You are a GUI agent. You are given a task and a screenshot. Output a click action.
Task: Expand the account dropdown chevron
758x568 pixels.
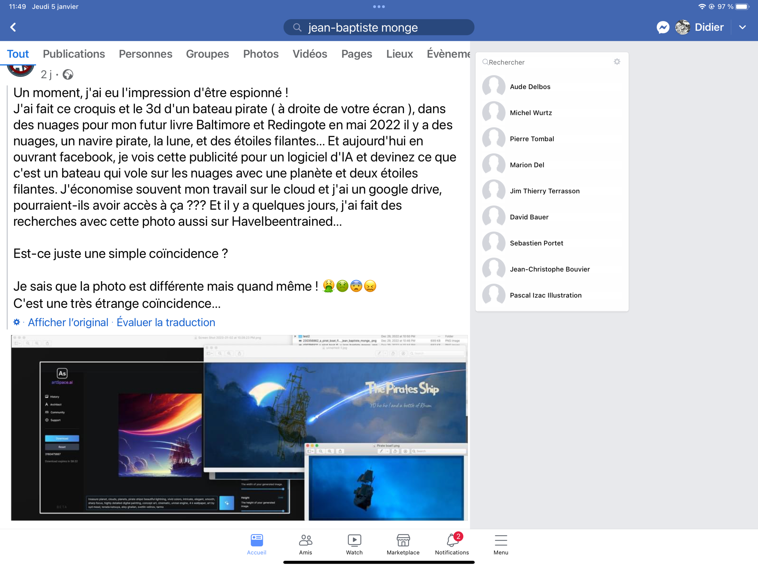click(742, 27)
